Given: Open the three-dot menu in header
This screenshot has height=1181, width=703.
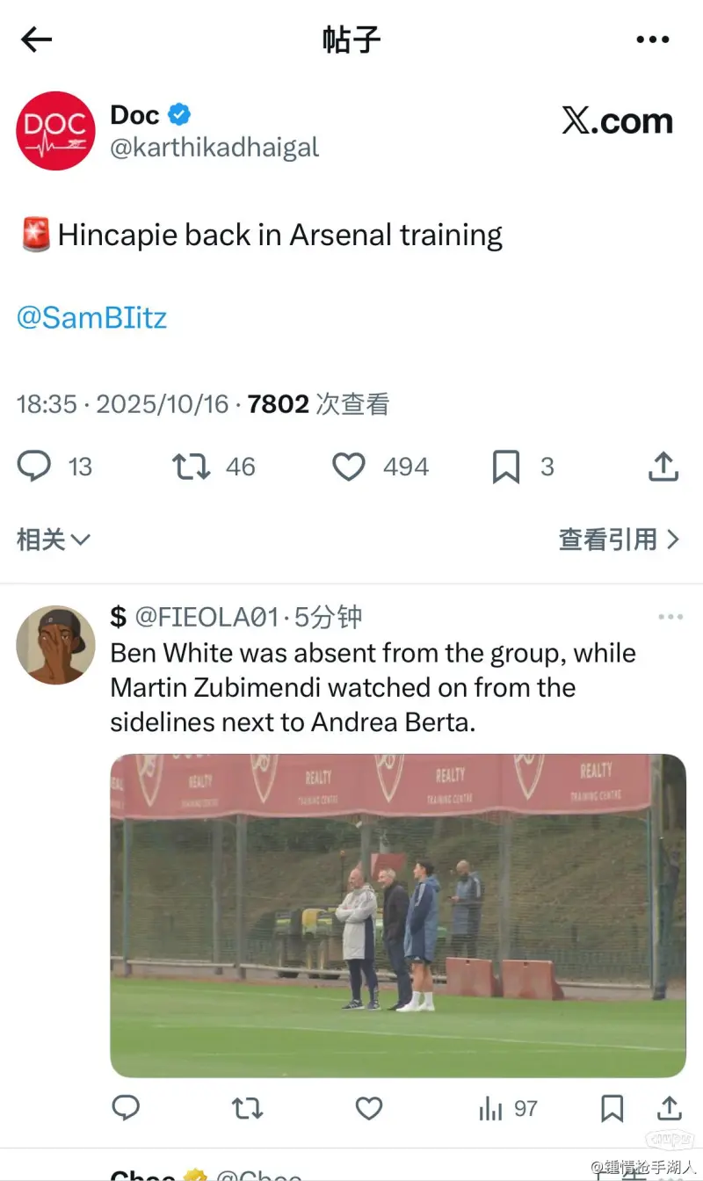Looking at the screenshot, I should pos(653,40).
